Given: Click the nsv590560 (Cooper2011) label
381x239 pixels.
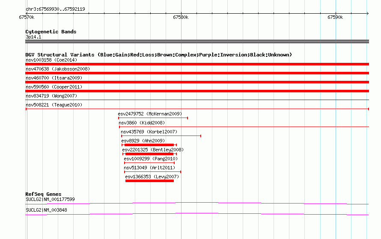Looking at the screenshot, I should click(54, 87).
